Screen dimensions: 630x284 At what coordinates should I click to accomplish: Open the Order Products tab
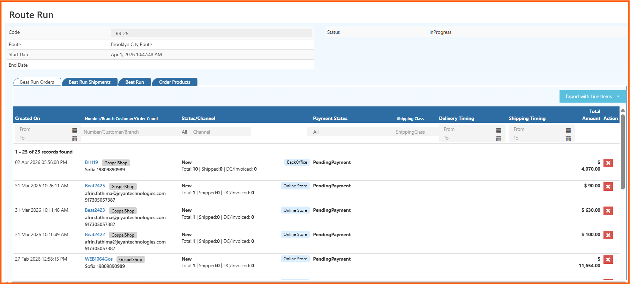pos(174,82)
